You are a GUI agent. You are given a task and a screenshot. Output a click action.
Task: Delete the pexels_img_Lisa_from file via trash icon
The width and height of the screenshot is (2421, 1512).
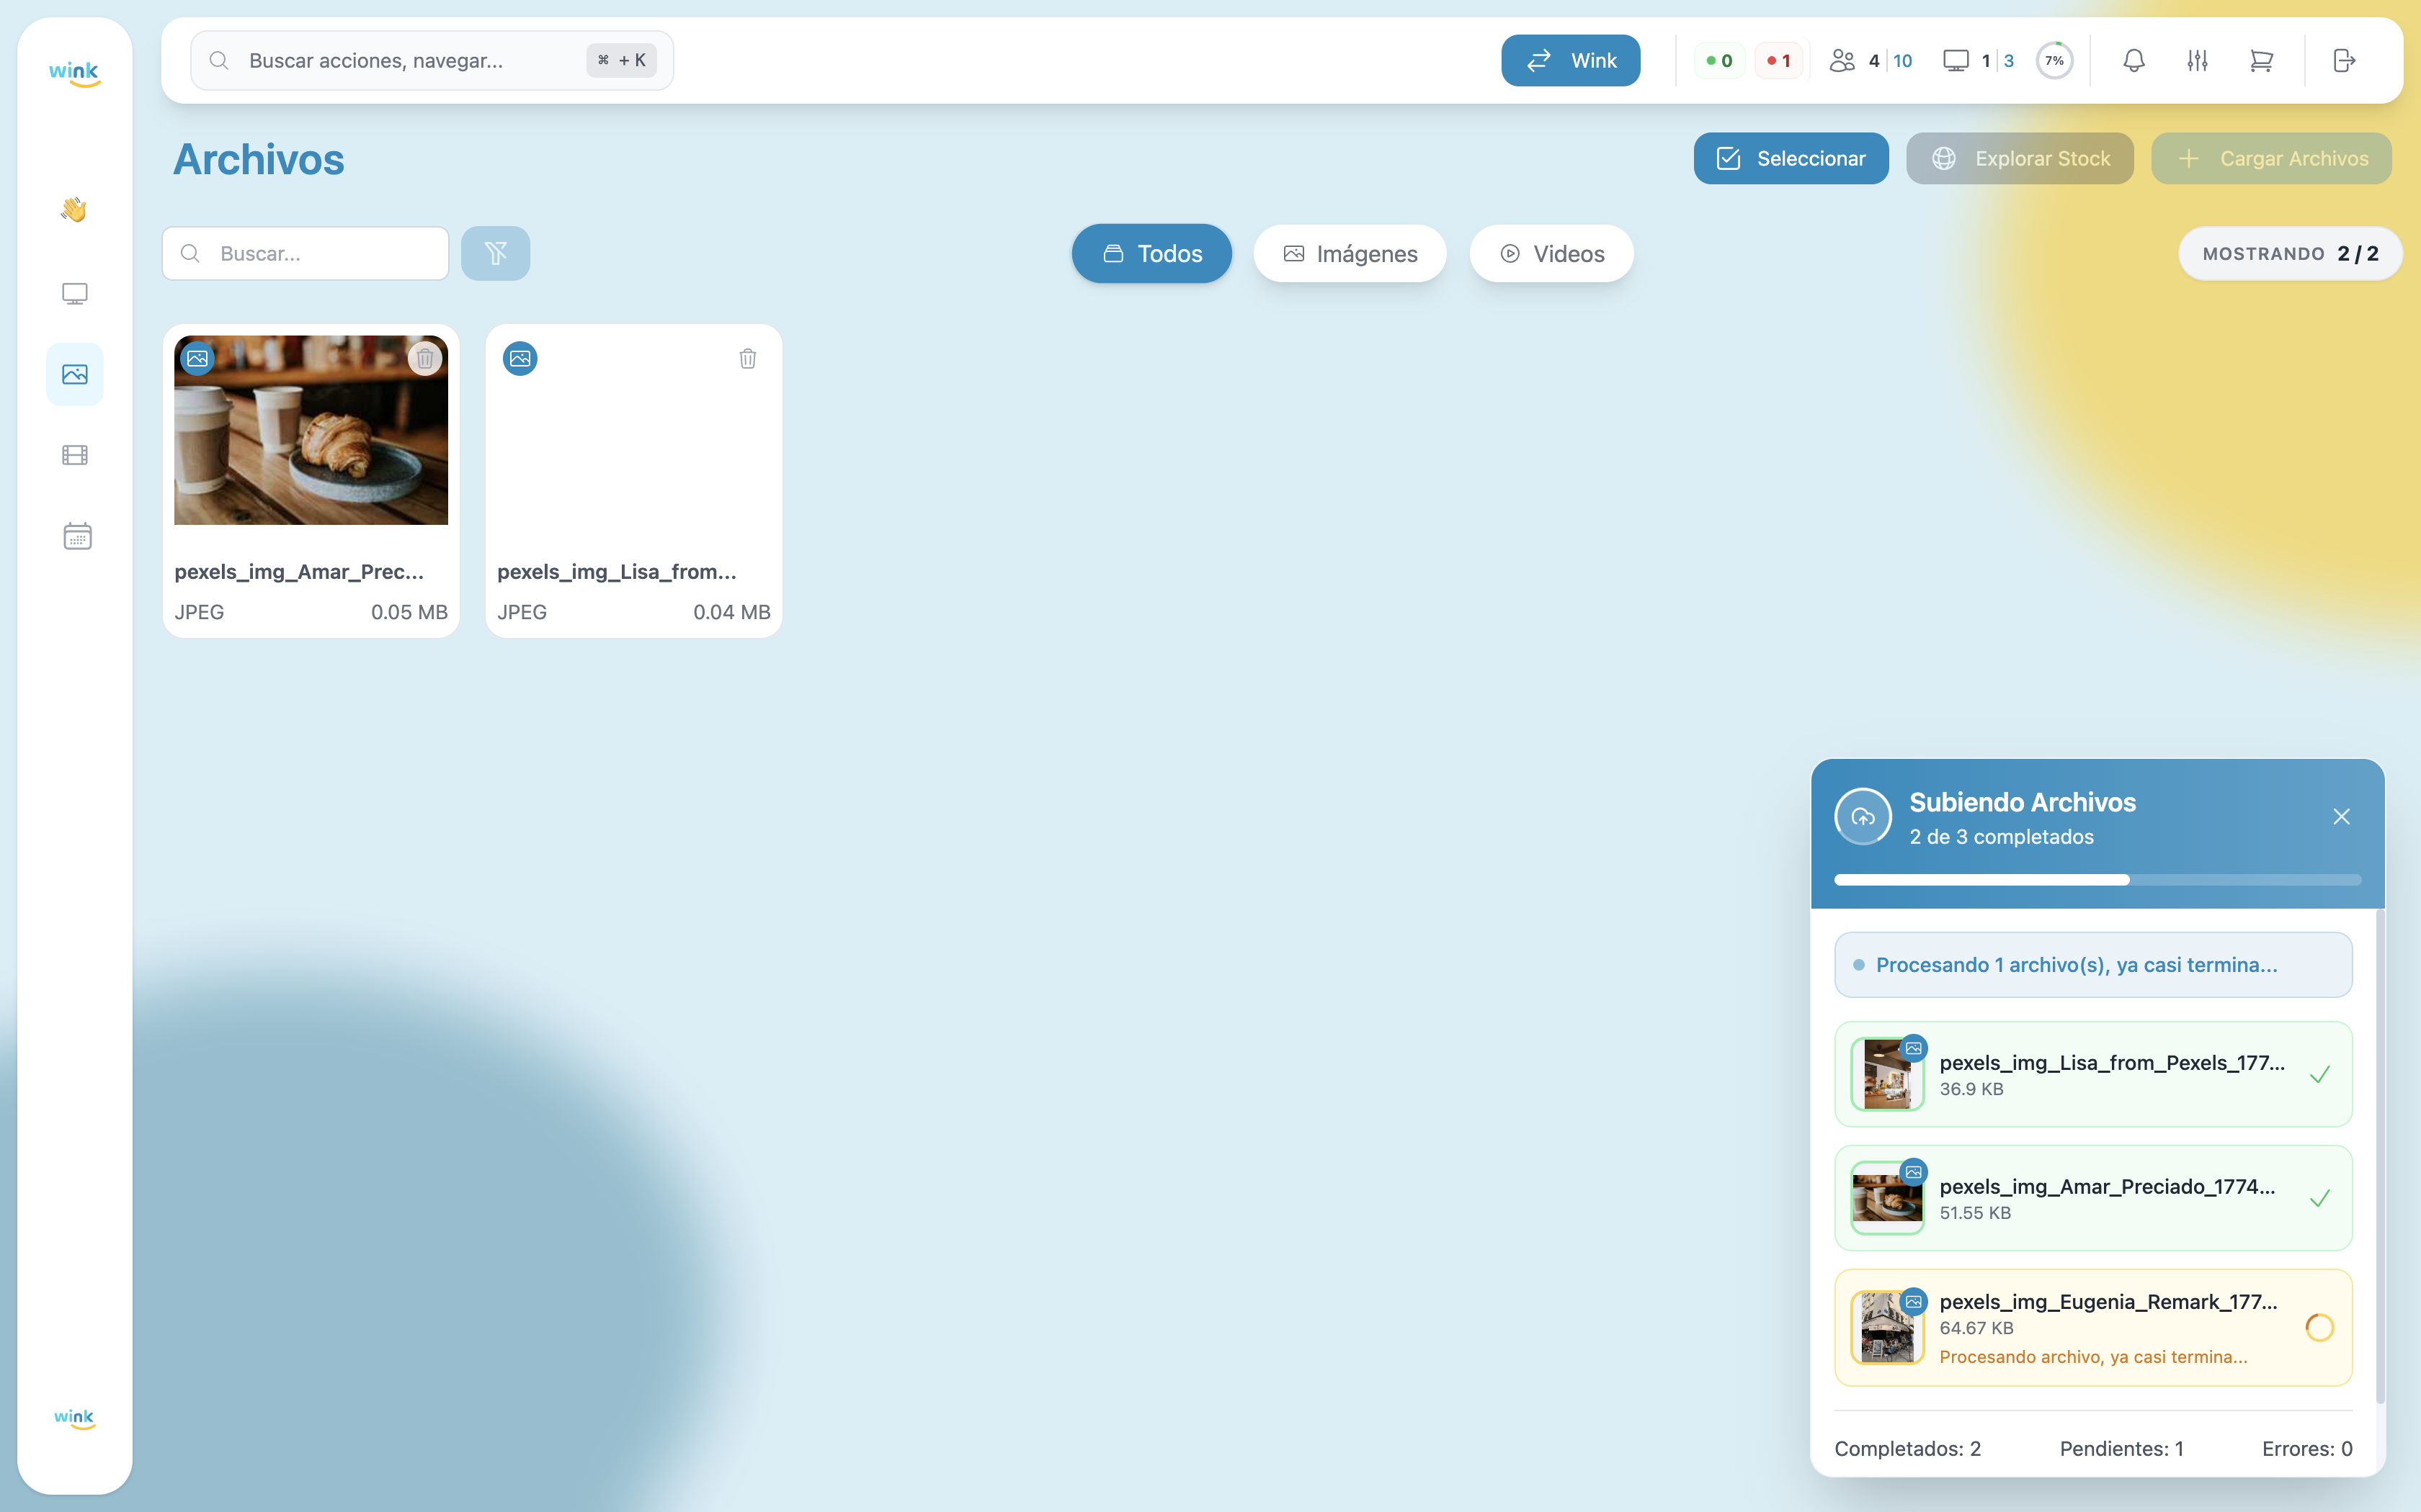[747, 358]
